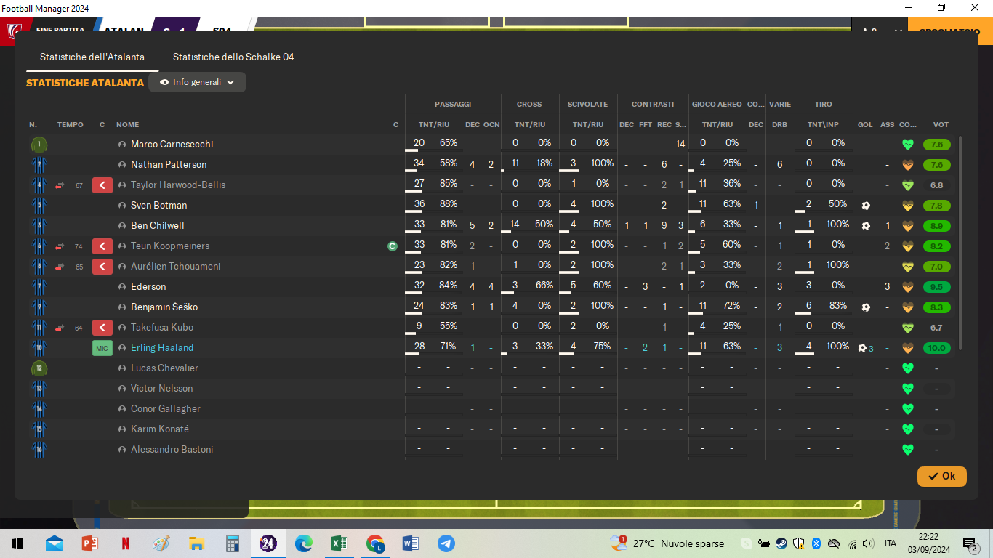
Task: Open the Steam tray icon
Action: tap(781, 543)
